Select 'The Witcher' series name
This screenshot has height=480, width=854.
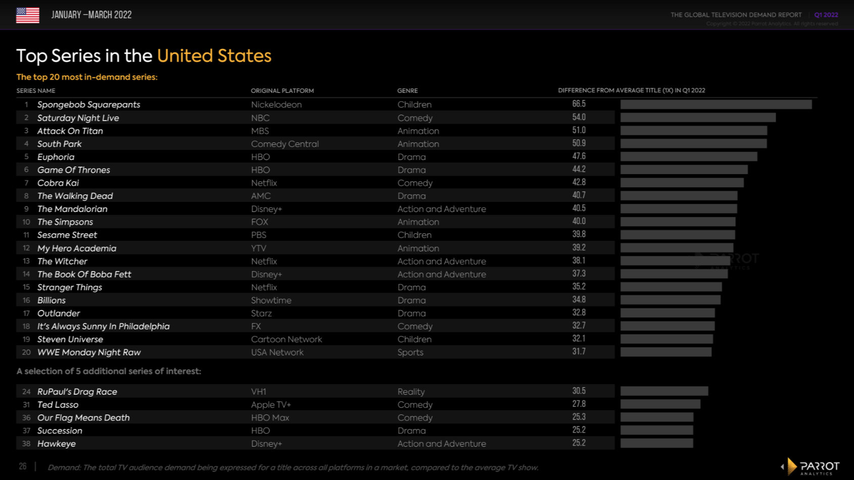(62, 261)
